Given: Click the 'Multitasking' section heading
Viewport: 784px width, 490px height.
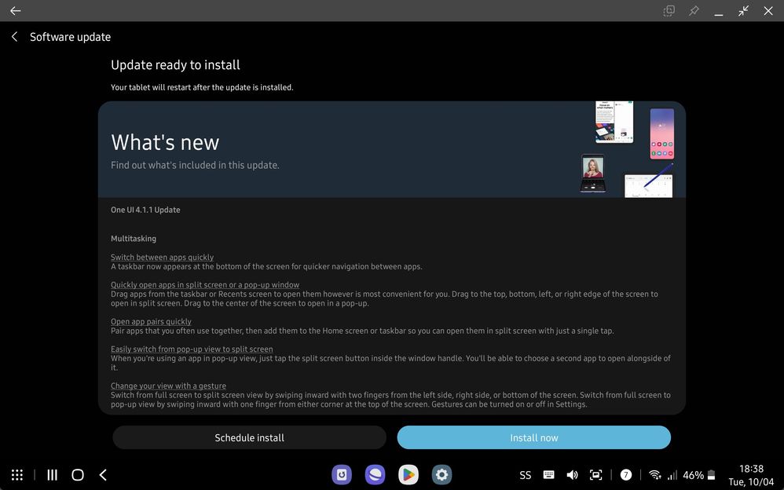Looking at the screenshot, I should (134, 239).
